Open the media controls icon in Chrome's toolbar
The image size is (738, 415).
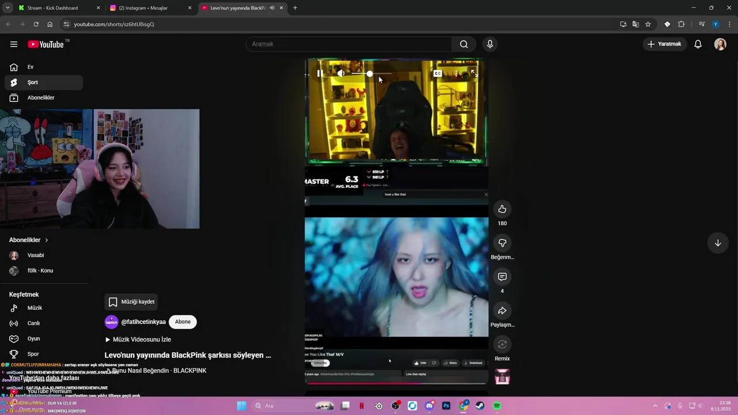(x=702, y=24)
